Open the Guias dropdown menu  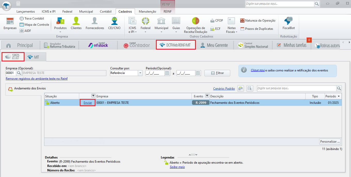176,32
